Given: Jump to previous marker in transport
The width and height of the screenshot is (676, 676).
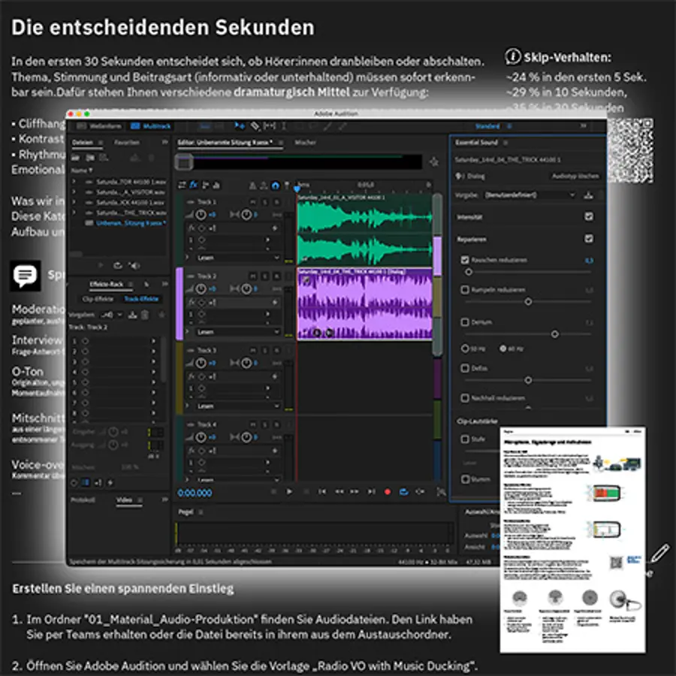Looking at the screenshot, I should (x=322, y=491).
